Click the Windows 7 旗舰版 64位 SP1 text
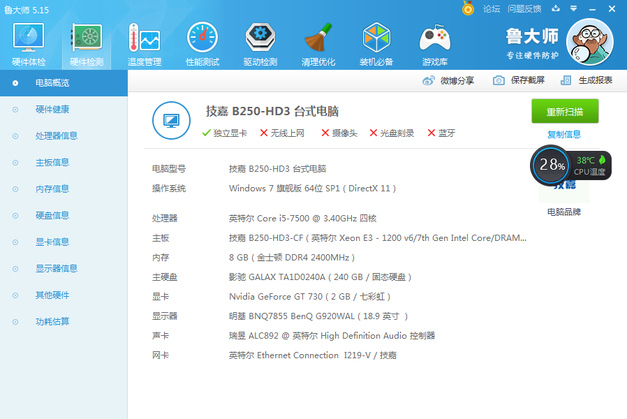627x419 pixels. coord(312,189)
